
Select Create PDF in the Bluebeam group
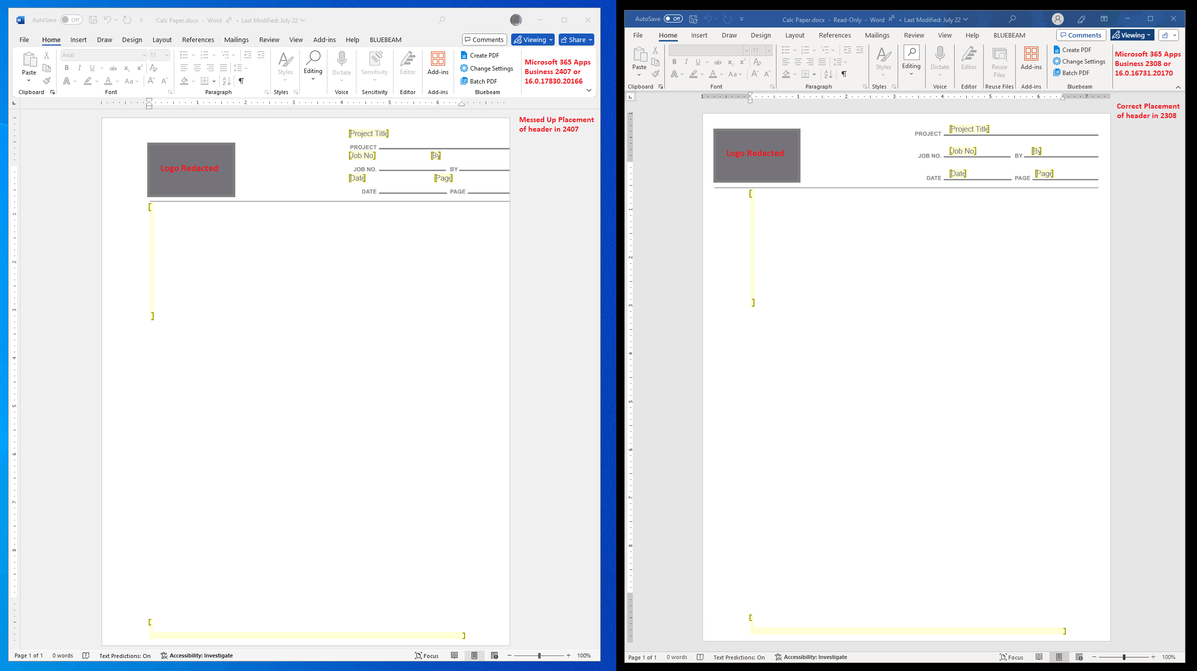click(480, 55)
